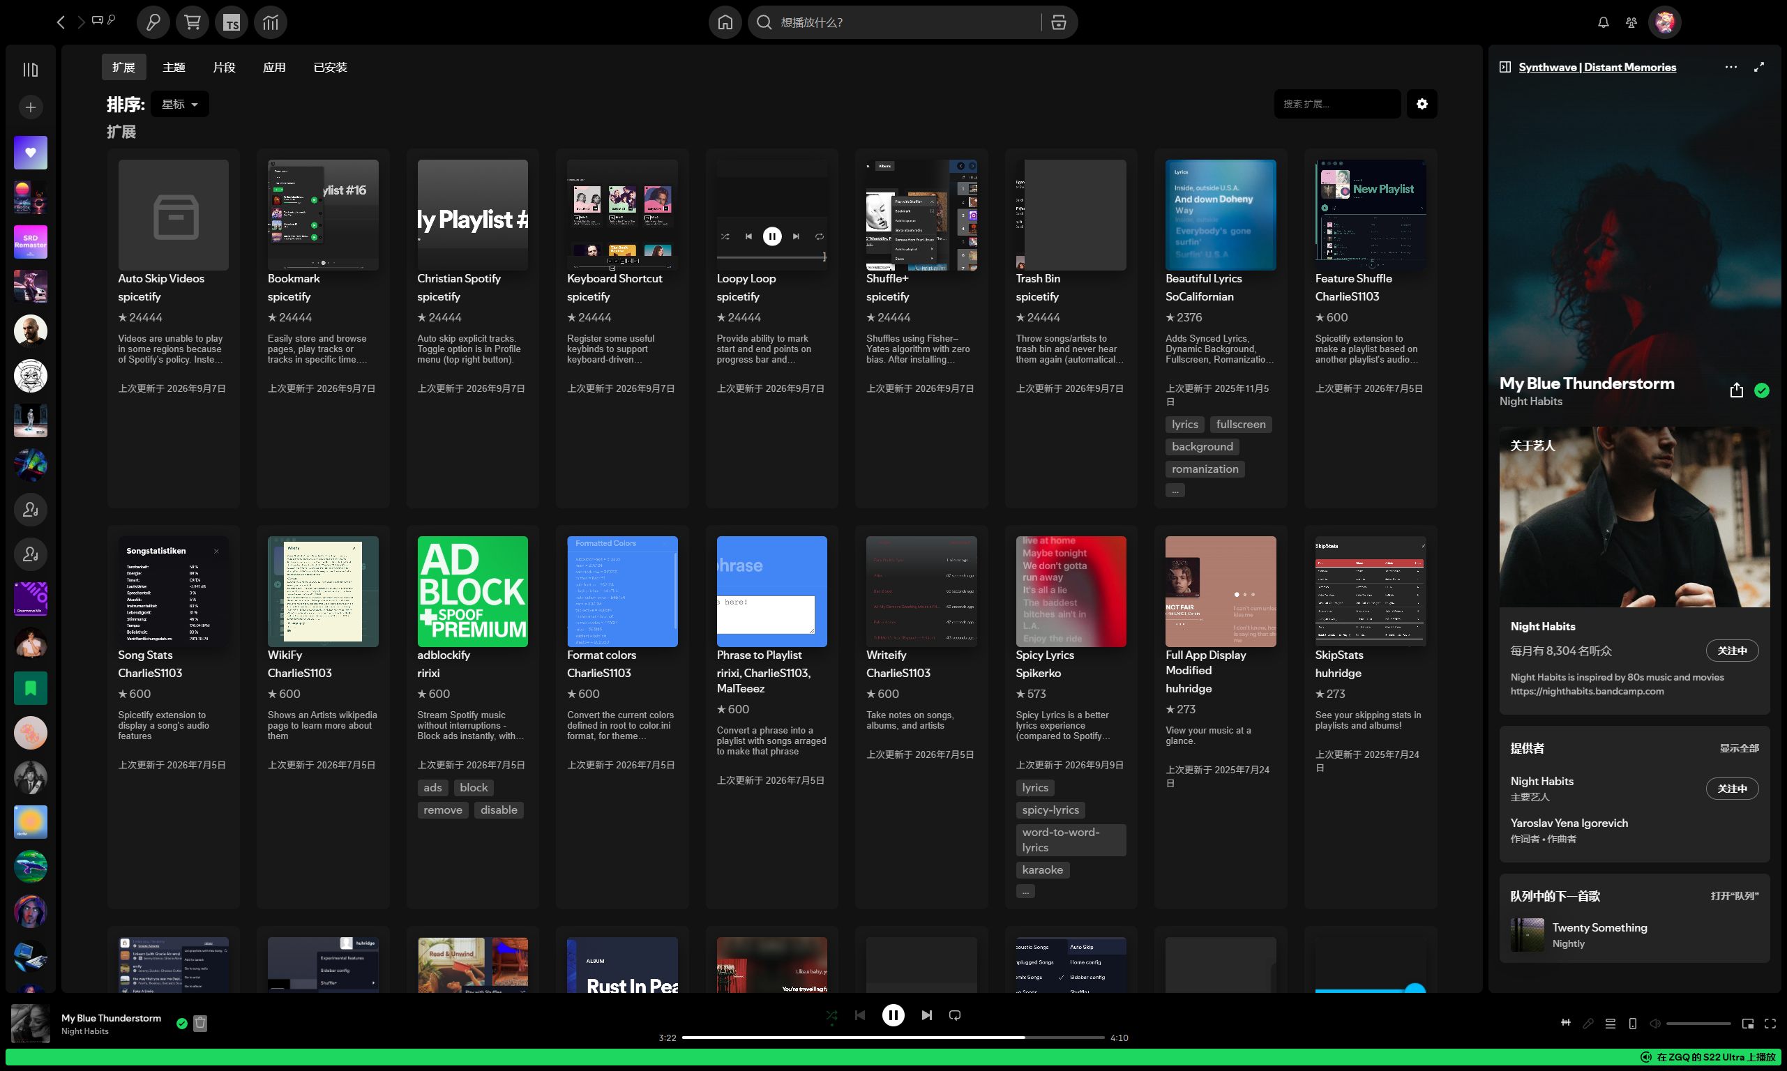This screenshot has width=1787, height=1071.
Task: Switch to the 片段 tab
Action: coord(225,67)
